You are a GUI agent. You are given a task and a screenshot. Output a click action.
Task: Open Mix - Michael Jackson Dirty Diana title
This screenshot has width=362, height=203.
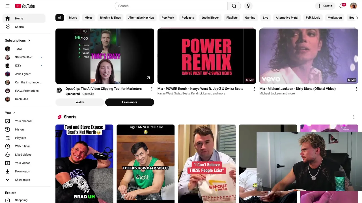[298, 89]
